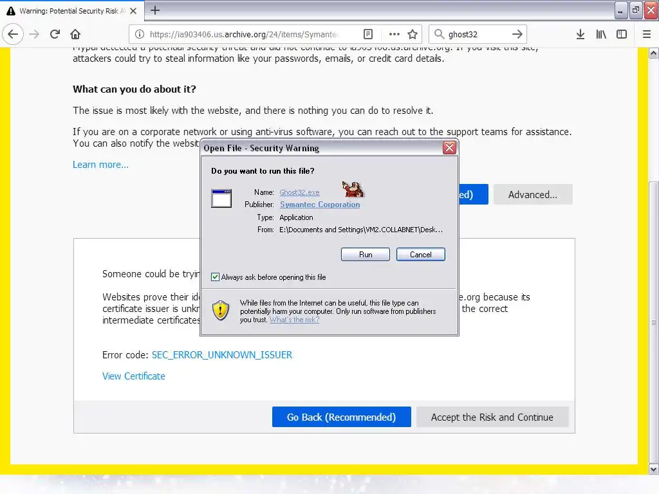
Task: Open the library bookmarks icon
Action: (x=601, y=34)
